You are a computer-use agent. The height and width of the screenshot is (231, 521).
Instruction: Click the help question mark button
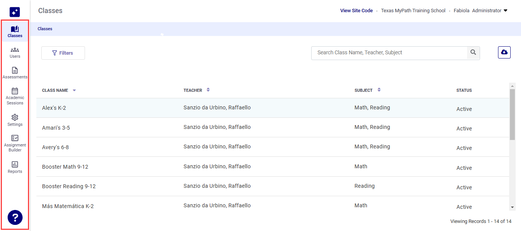[x=15, y=218]
